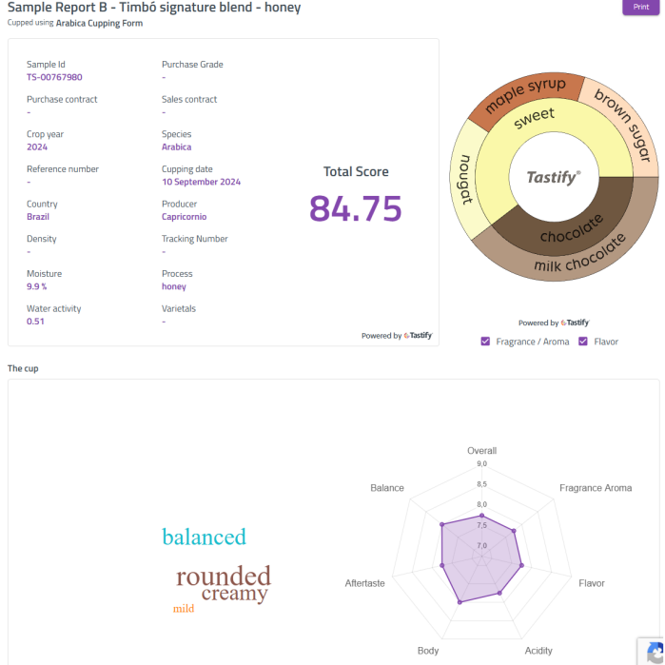The image size is (665, 665).
Task: Click the word 'balanced' in word cloud
Action: pos(204,538)
